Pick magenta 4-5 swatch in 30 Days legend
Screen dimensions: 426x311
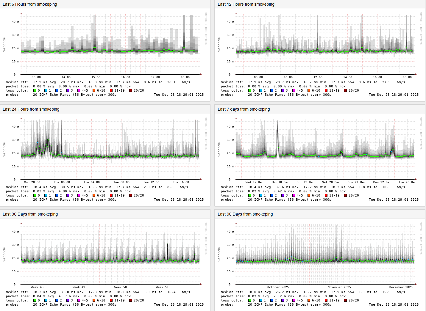point(79,300)
